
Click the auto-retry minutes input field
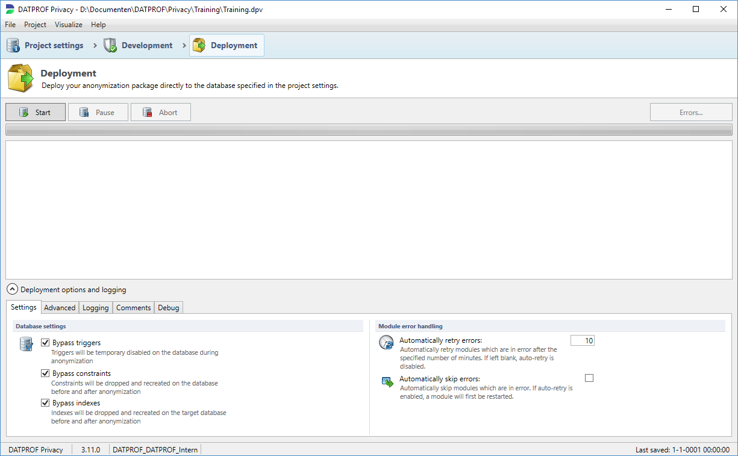[x=582, y=341]
